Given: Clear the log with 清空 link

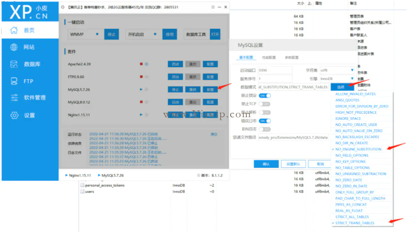Looking at the screenshot, I should point(214,134).
